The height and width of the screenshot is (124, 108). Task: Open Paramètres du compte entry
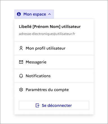[x=47, y=90]
